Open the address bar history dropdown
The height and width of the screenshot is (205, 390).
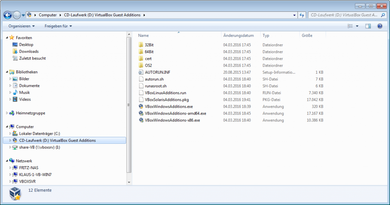tap(294, 15)
